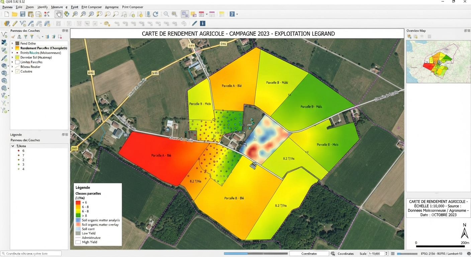Expand the Bésesu Routier layer node

click(x=12, y=67)
